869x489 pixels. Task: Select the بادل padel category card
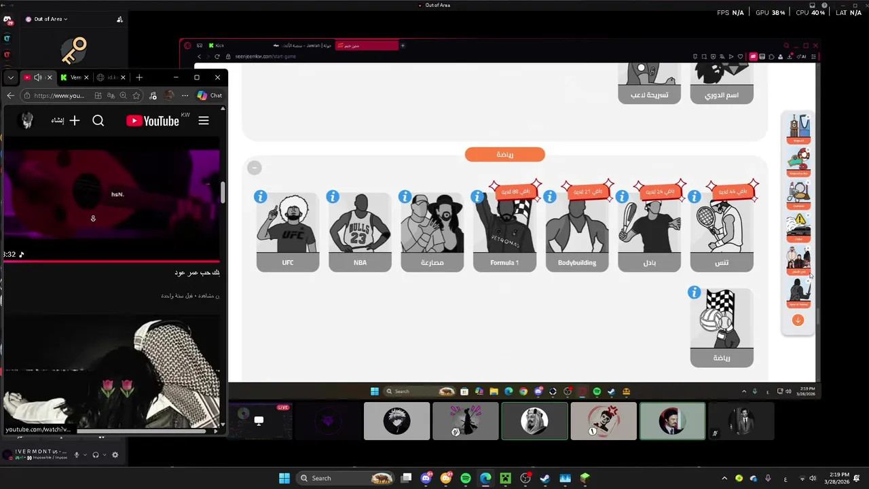click(x=649, y=232)
